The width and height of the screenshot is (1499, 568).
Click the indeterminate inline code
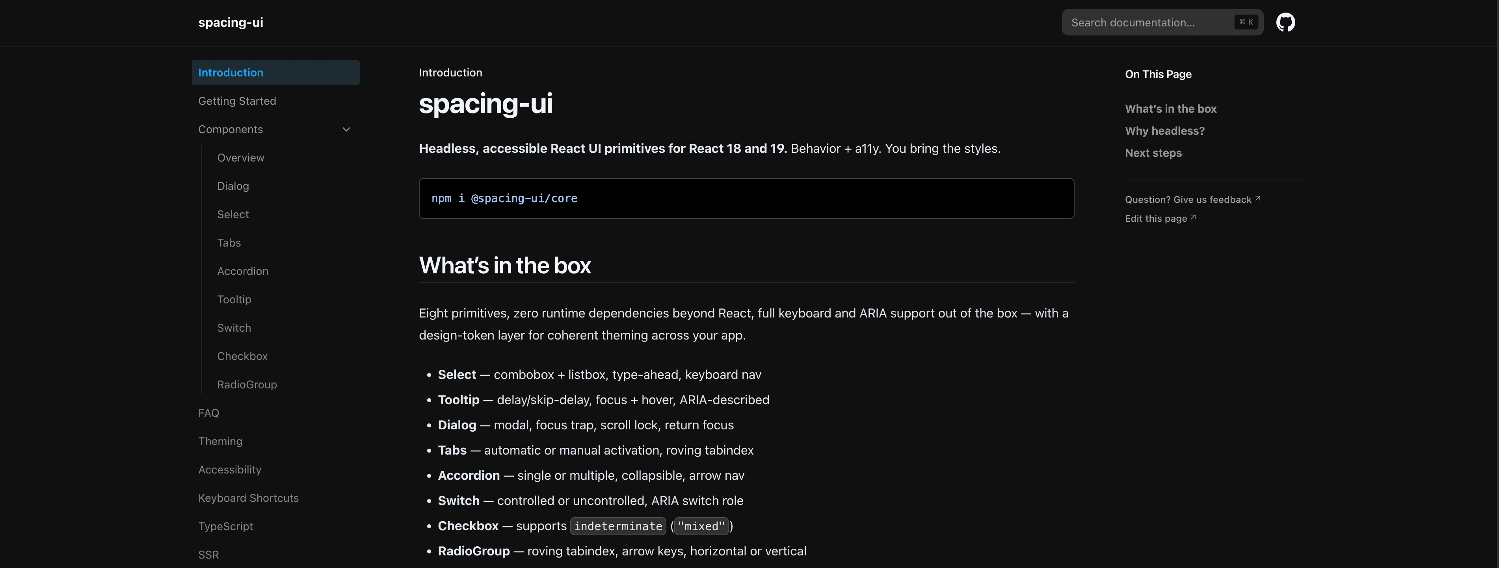pyautogui.click(x=618, y=526)
